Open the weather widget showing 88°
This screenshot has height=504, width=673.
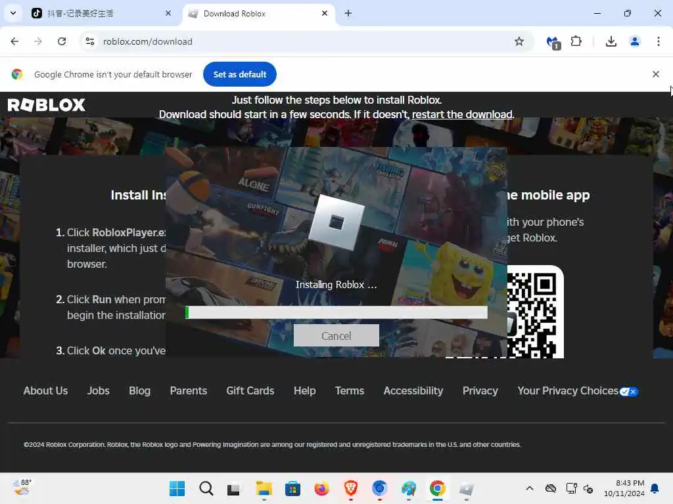coord(22,488)
